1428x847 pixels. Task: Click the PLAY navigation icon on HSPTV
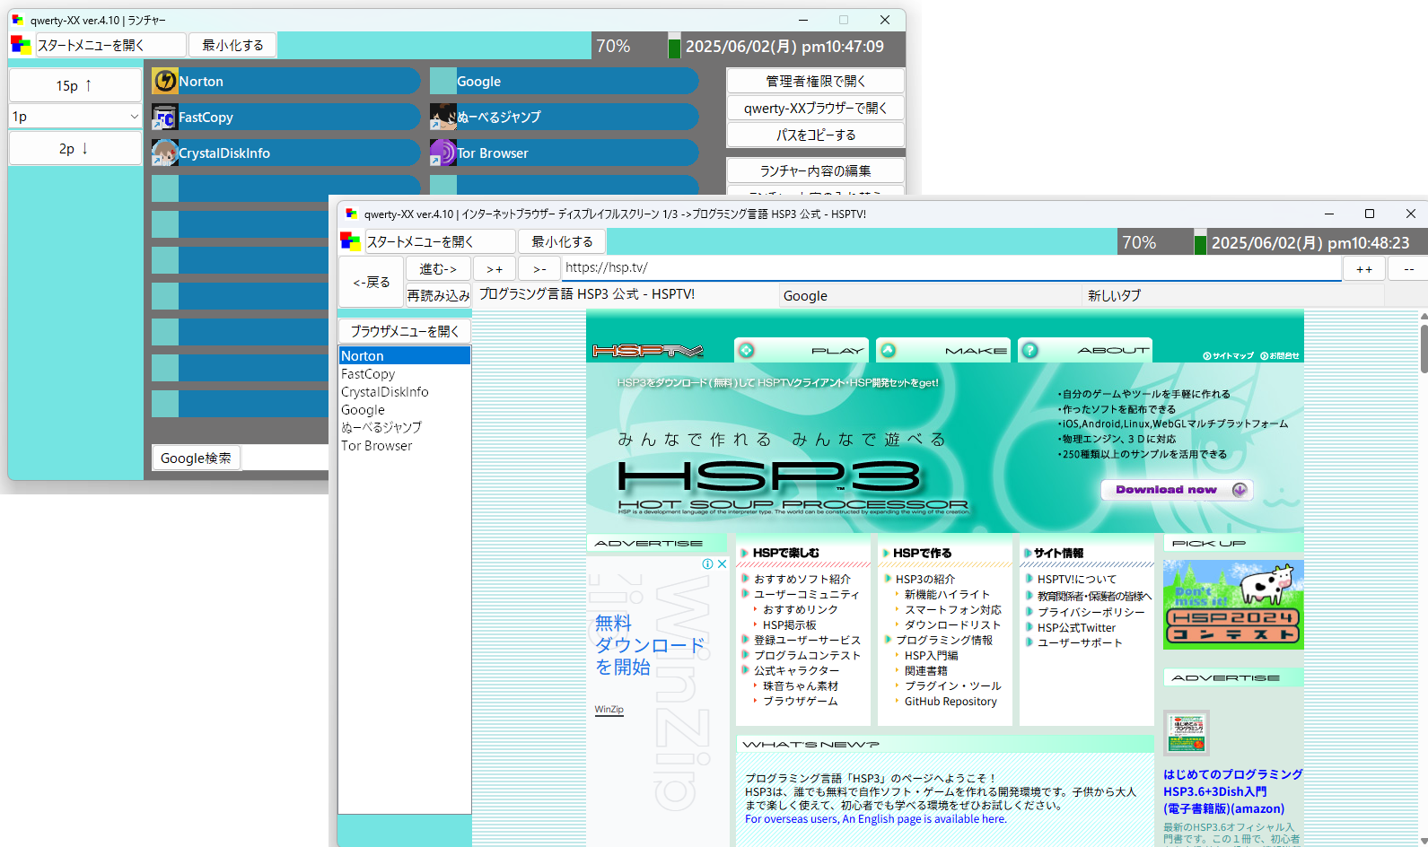click(x=747, y=351)
